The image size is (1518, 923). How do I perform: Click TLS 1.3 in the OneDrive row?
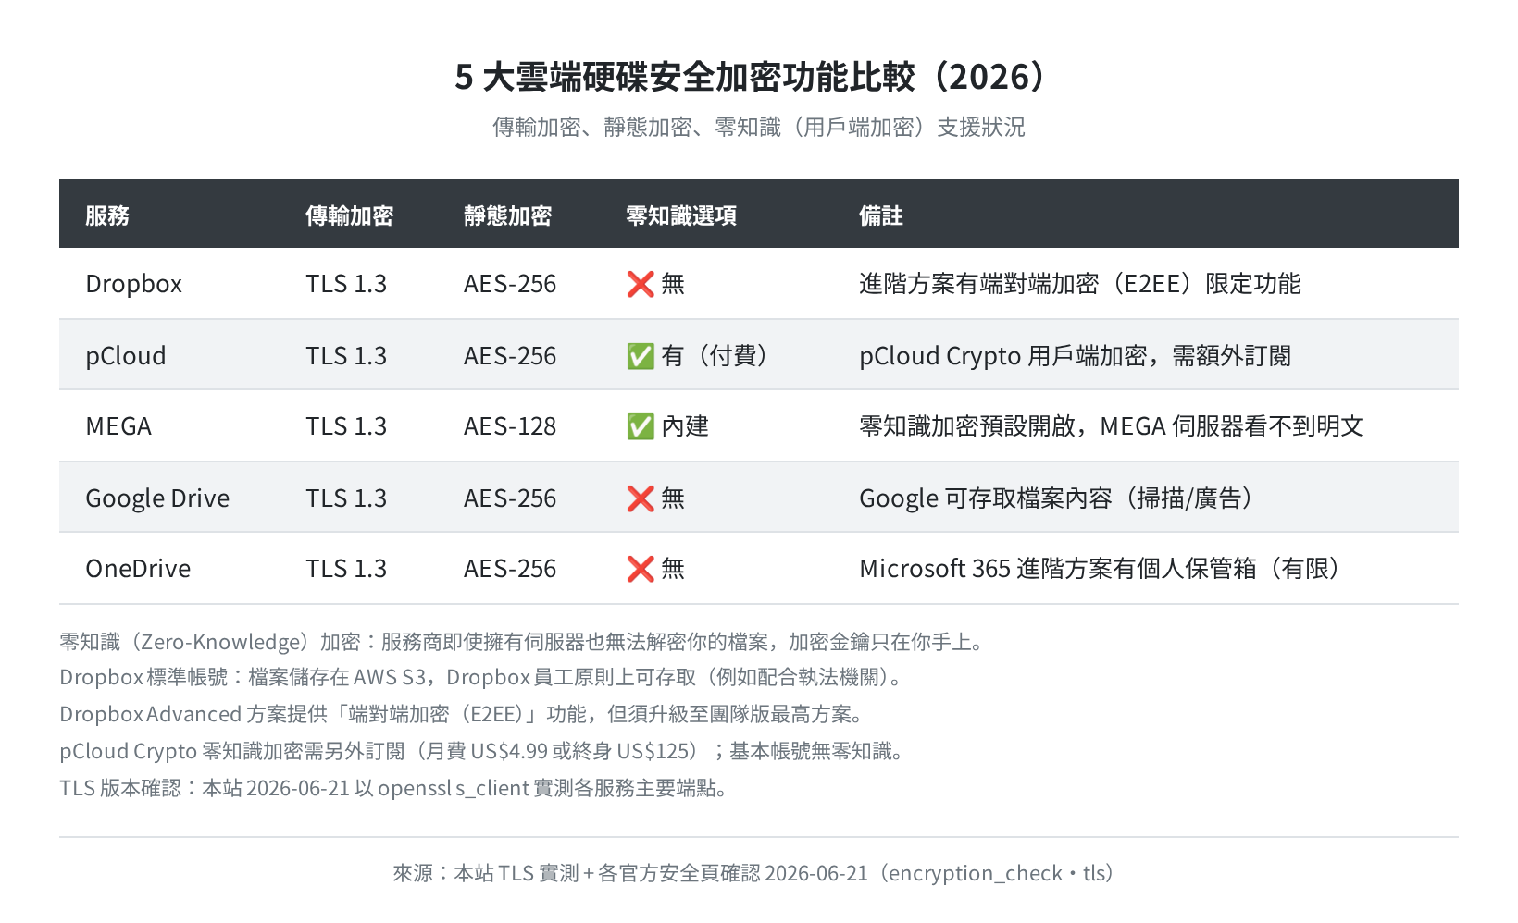(346, 569)
